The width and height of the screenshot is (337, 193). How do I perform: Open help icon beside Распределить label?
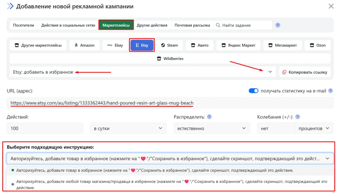[209, 117]
